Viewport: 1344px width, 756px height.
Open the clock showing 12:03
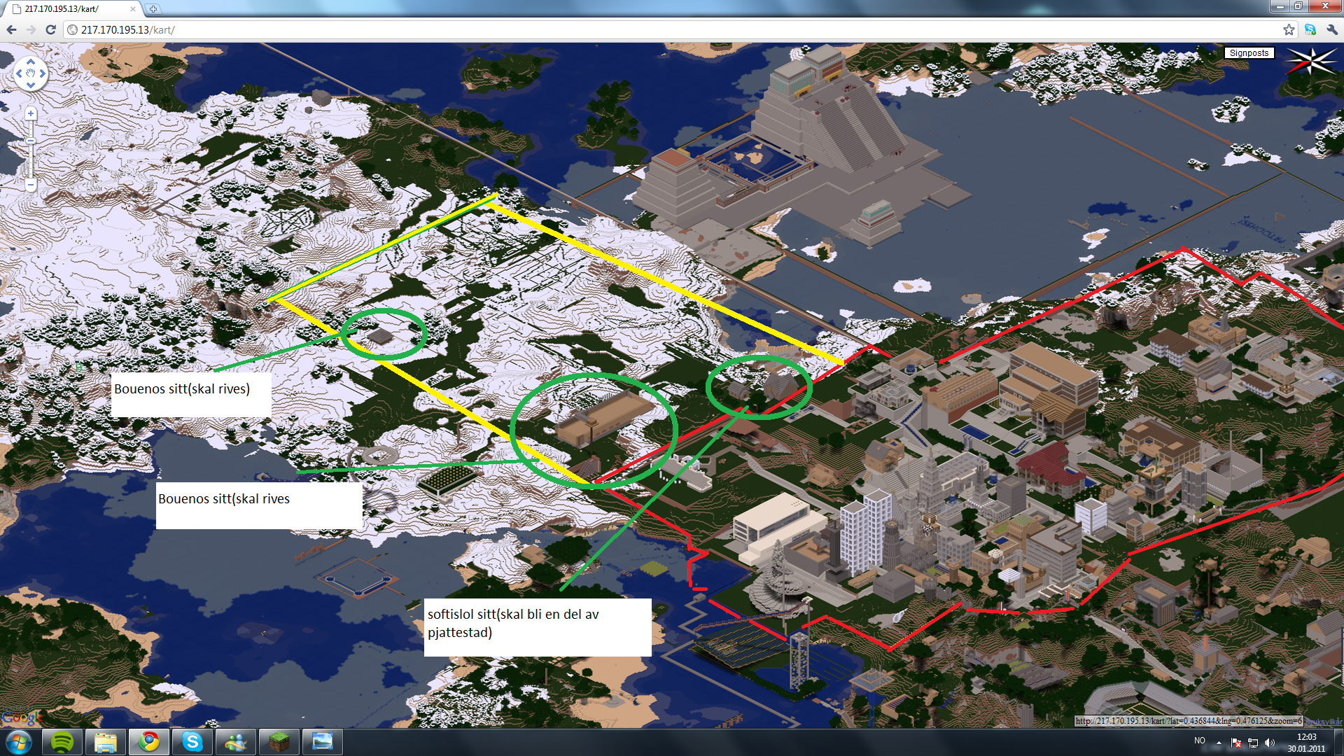tap(1306, 742)
